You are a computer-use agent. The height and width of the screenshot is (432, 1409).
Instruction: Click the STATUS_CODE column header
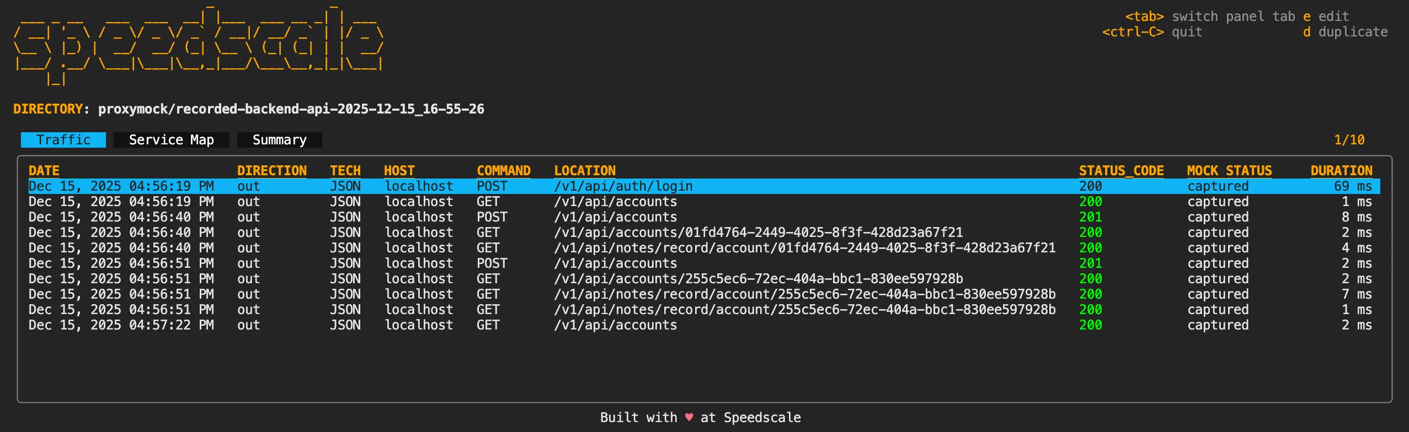coord(1122,170)
